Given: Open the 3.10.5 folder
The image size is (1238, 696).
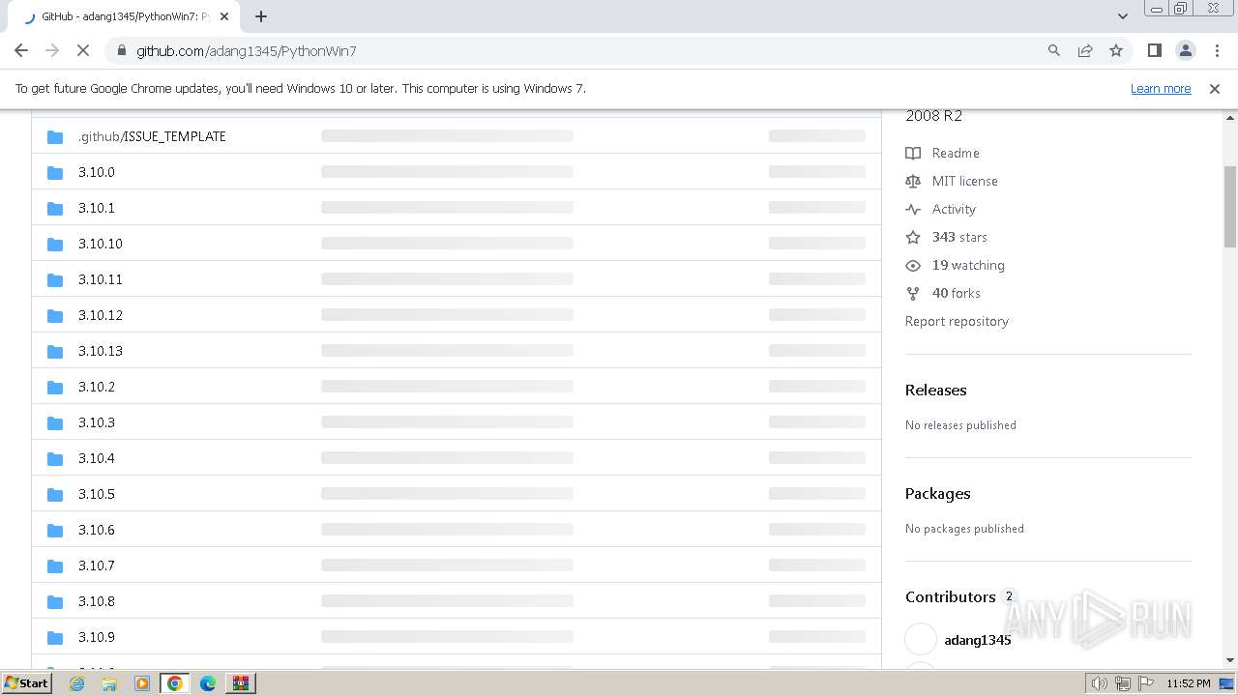Looking at the screenshot, I should 97,494.
